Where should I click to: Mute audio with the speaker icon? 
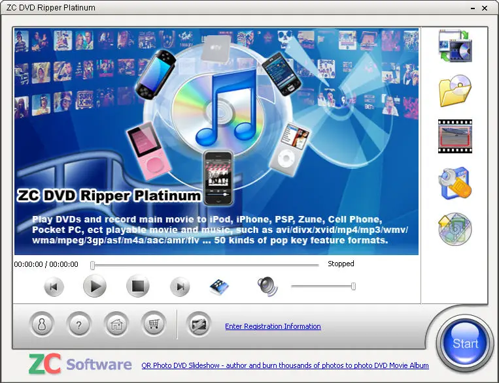pos(267,286)
